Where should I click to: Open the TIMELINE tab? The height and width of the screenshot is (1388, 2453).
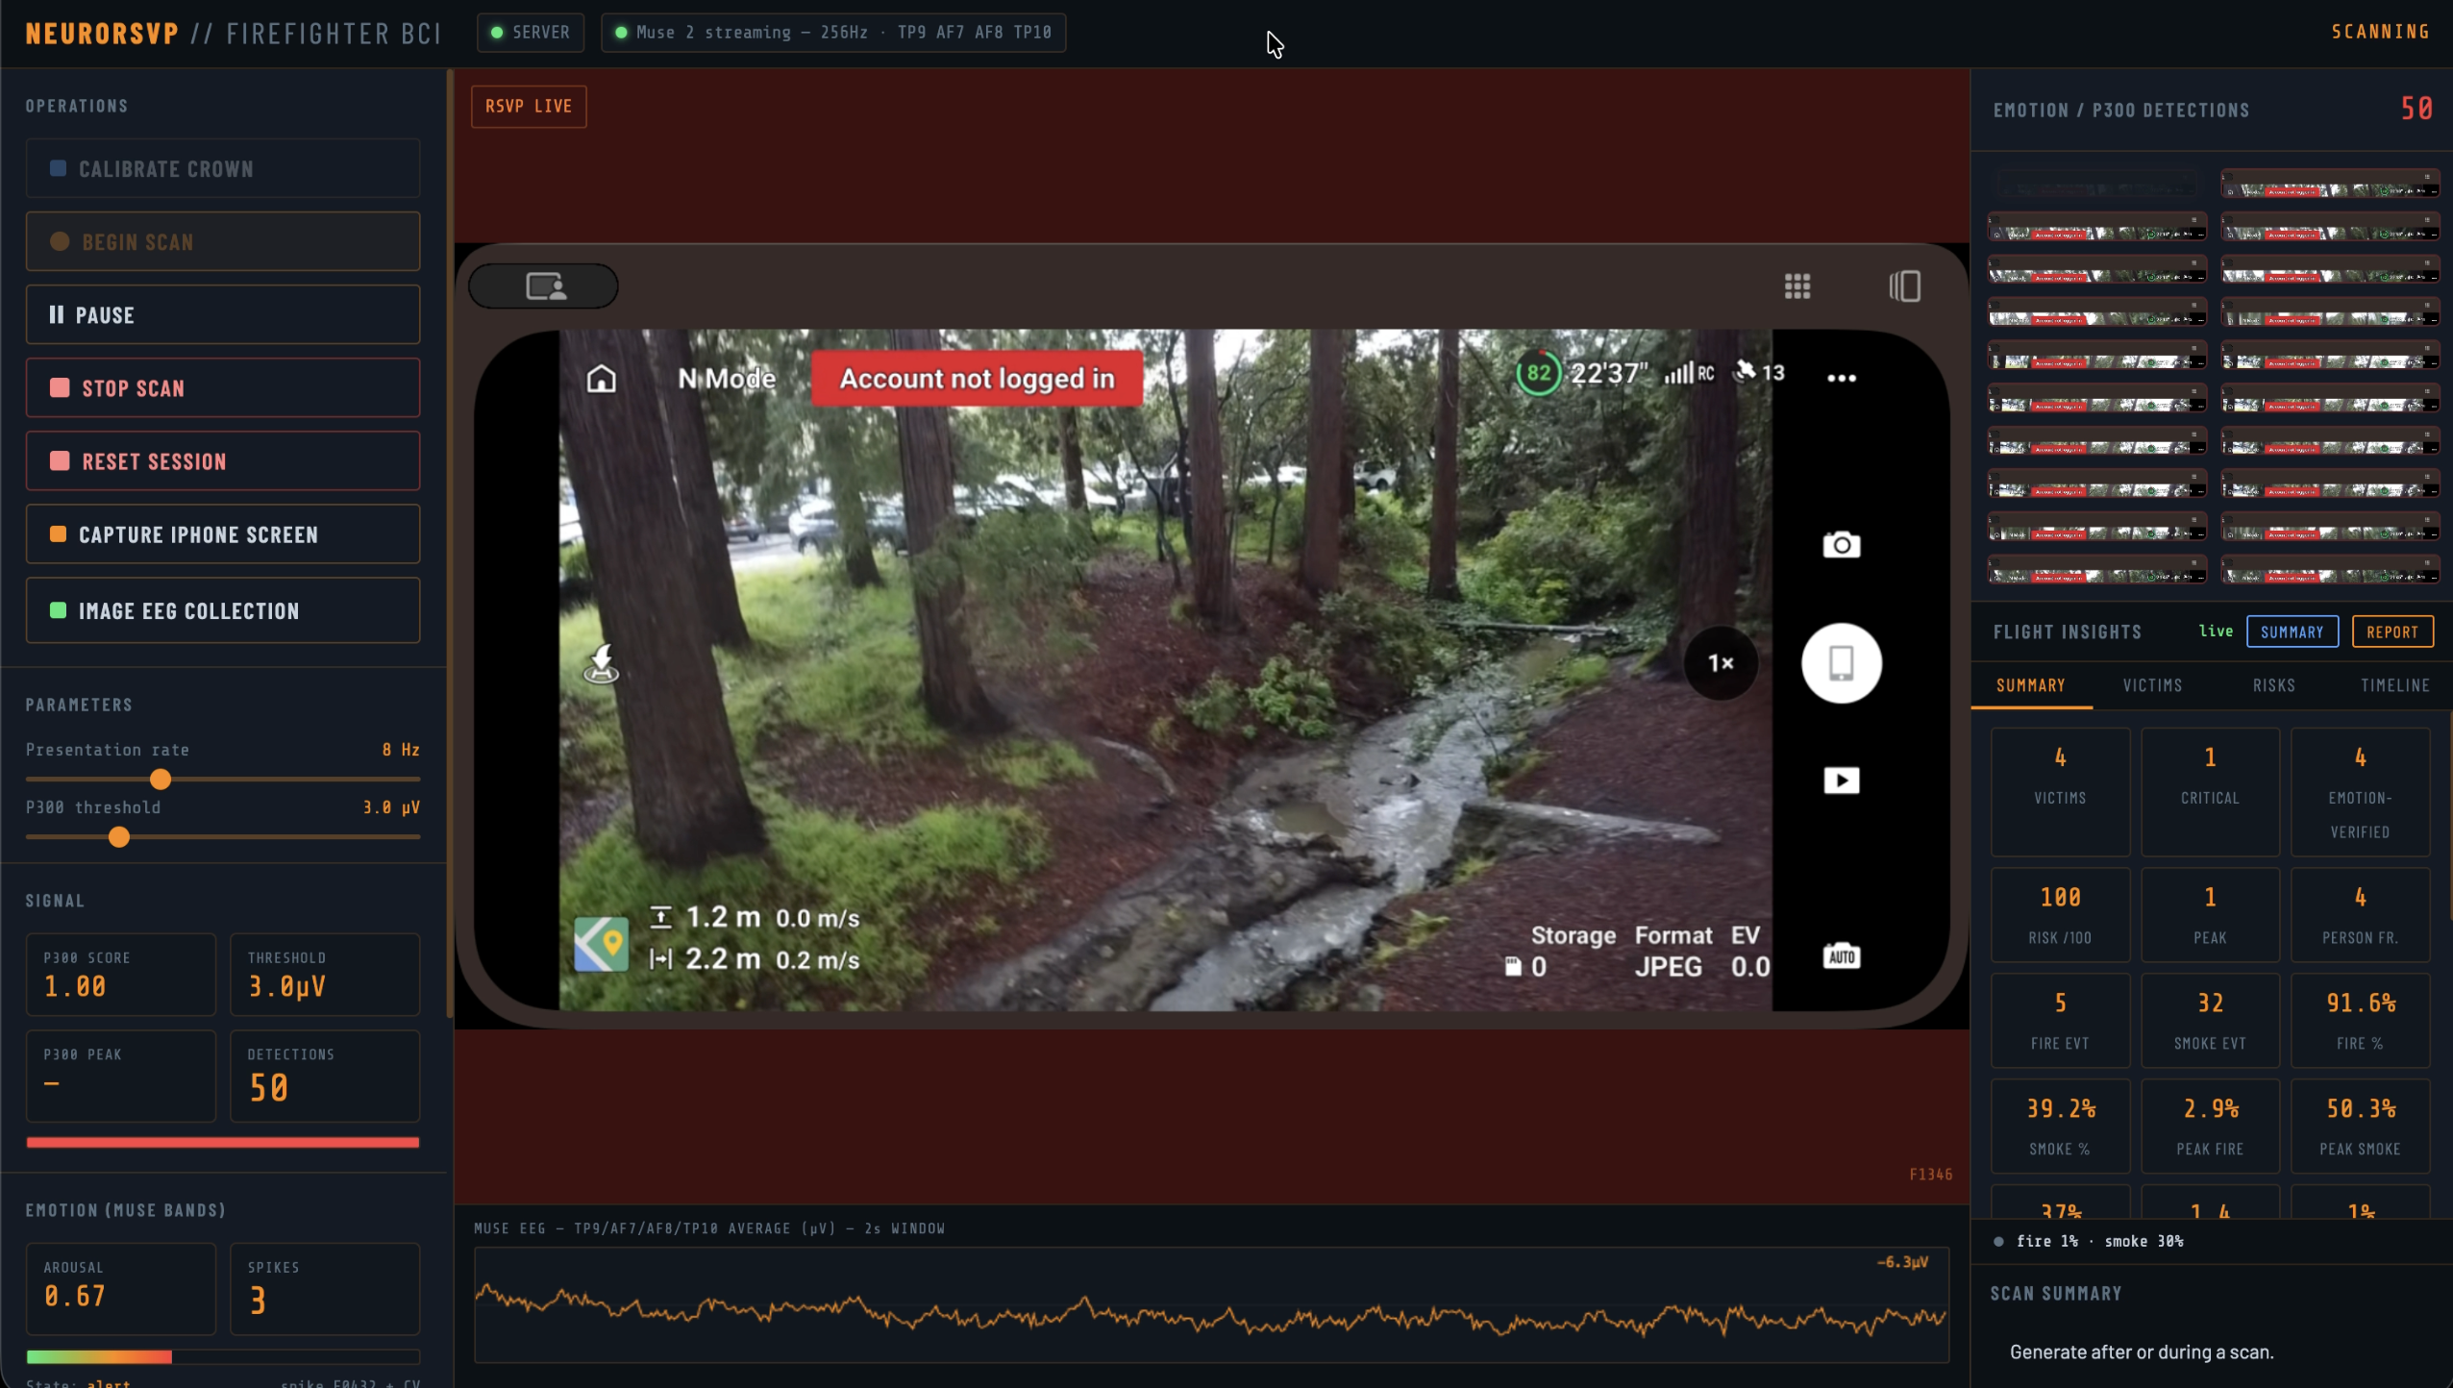tap(2394, 685)
